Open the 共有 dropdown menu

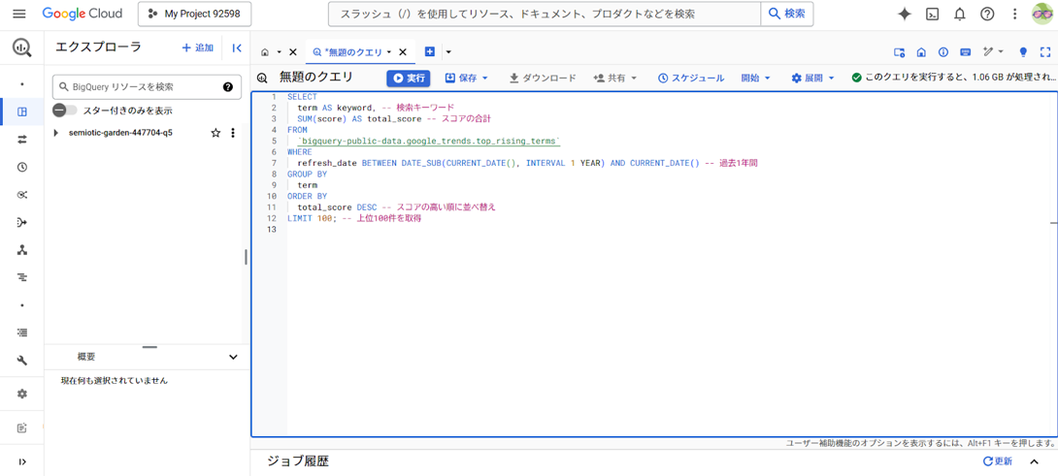[x=614, y=79]
